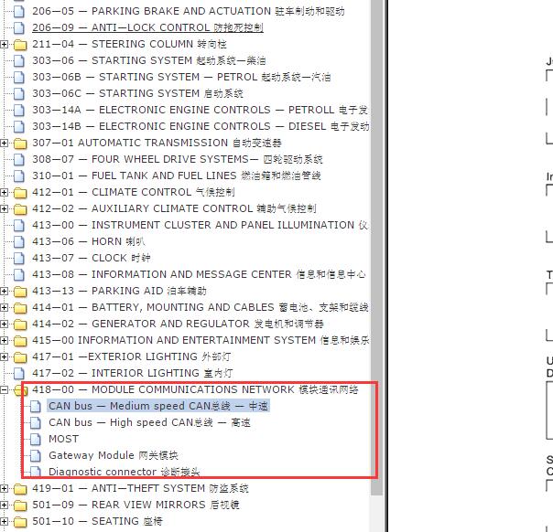Open the 303-06 Starting System diesel entry
Image resolution: width=553 pixels, height=532 pixels.
click(x=149, y=60)
